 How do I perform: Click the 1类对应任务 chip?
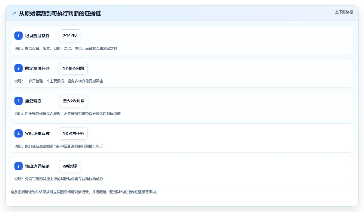73,133
